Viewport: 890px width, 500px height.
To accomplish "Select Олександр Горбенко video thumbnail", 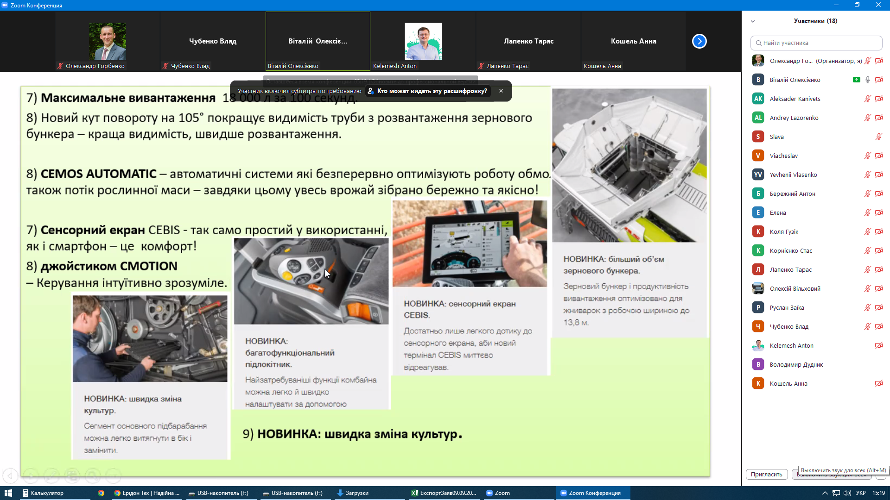I will [x=108, y=41].
